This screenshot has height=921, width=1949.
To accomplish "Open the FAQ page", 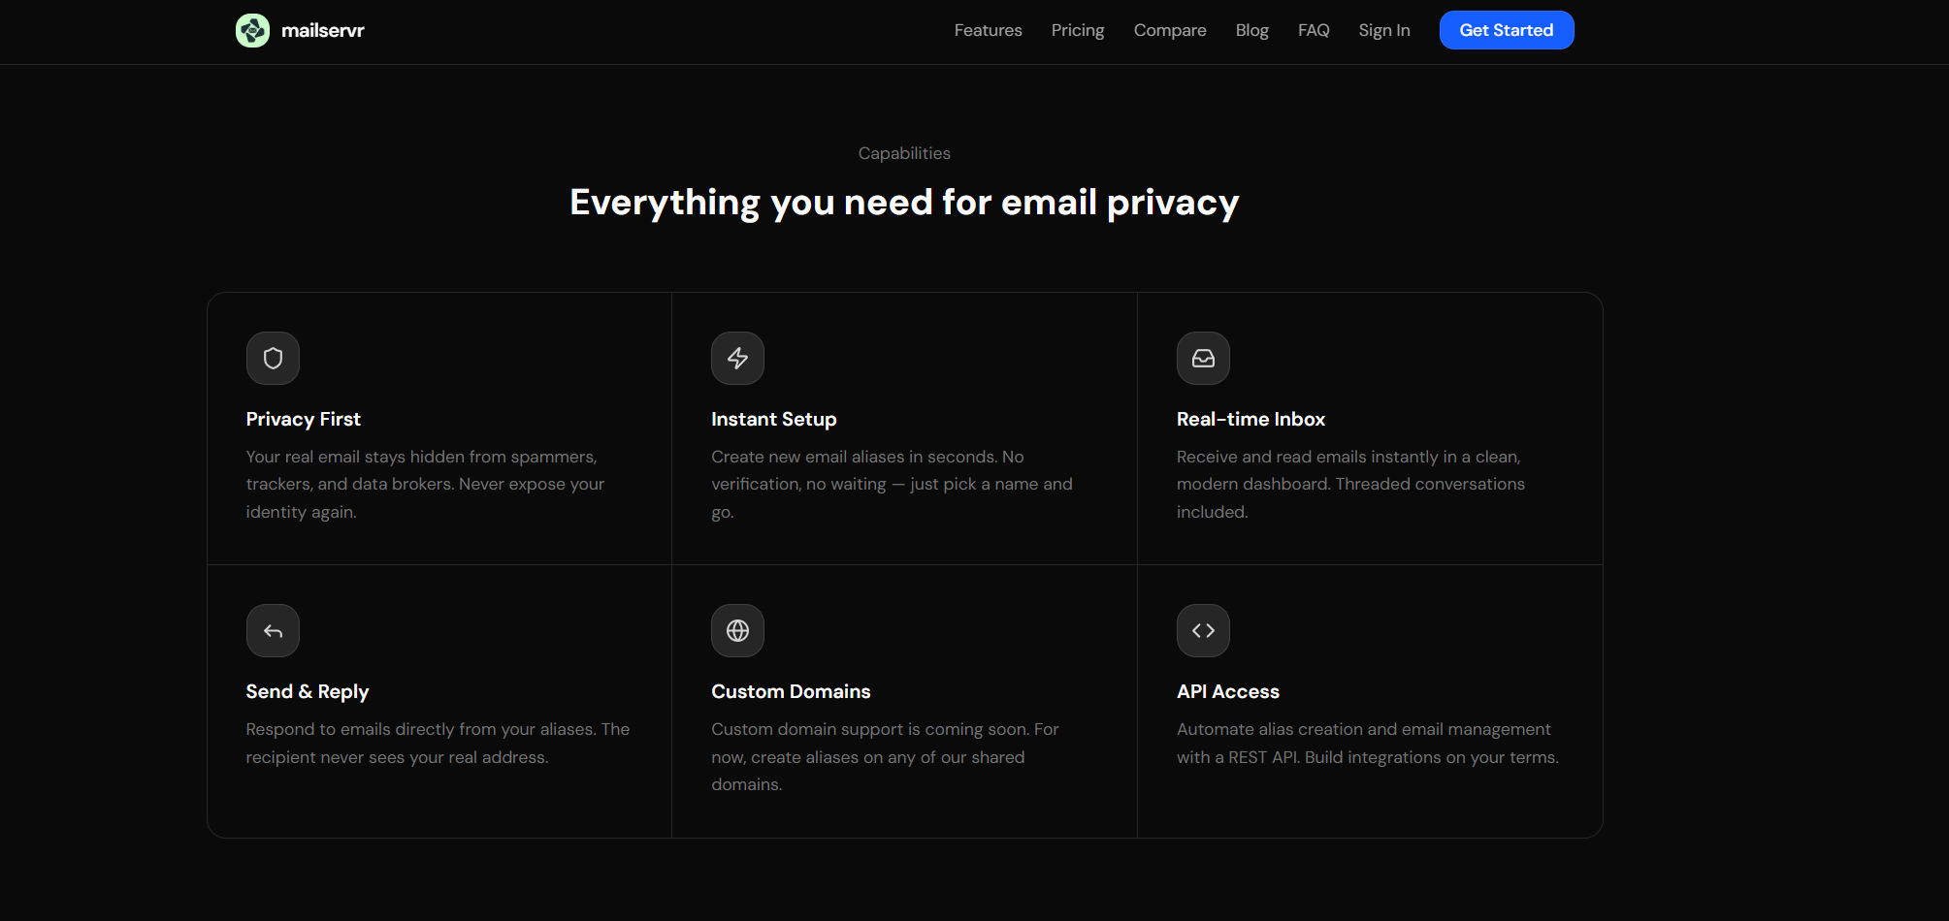I will (x=1313, y=30).
